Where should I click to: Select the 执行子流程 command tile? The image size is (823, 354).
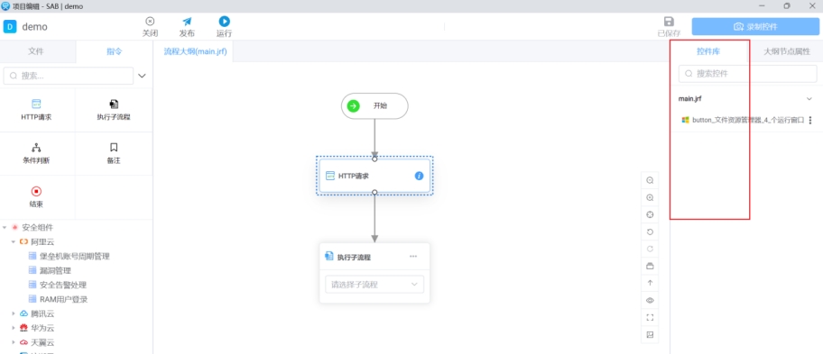114,110
